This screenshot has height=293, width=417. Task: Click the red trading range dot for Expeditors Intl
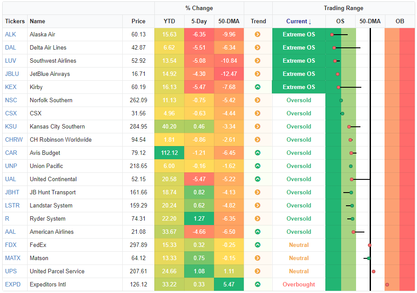(x=387, y=285)
